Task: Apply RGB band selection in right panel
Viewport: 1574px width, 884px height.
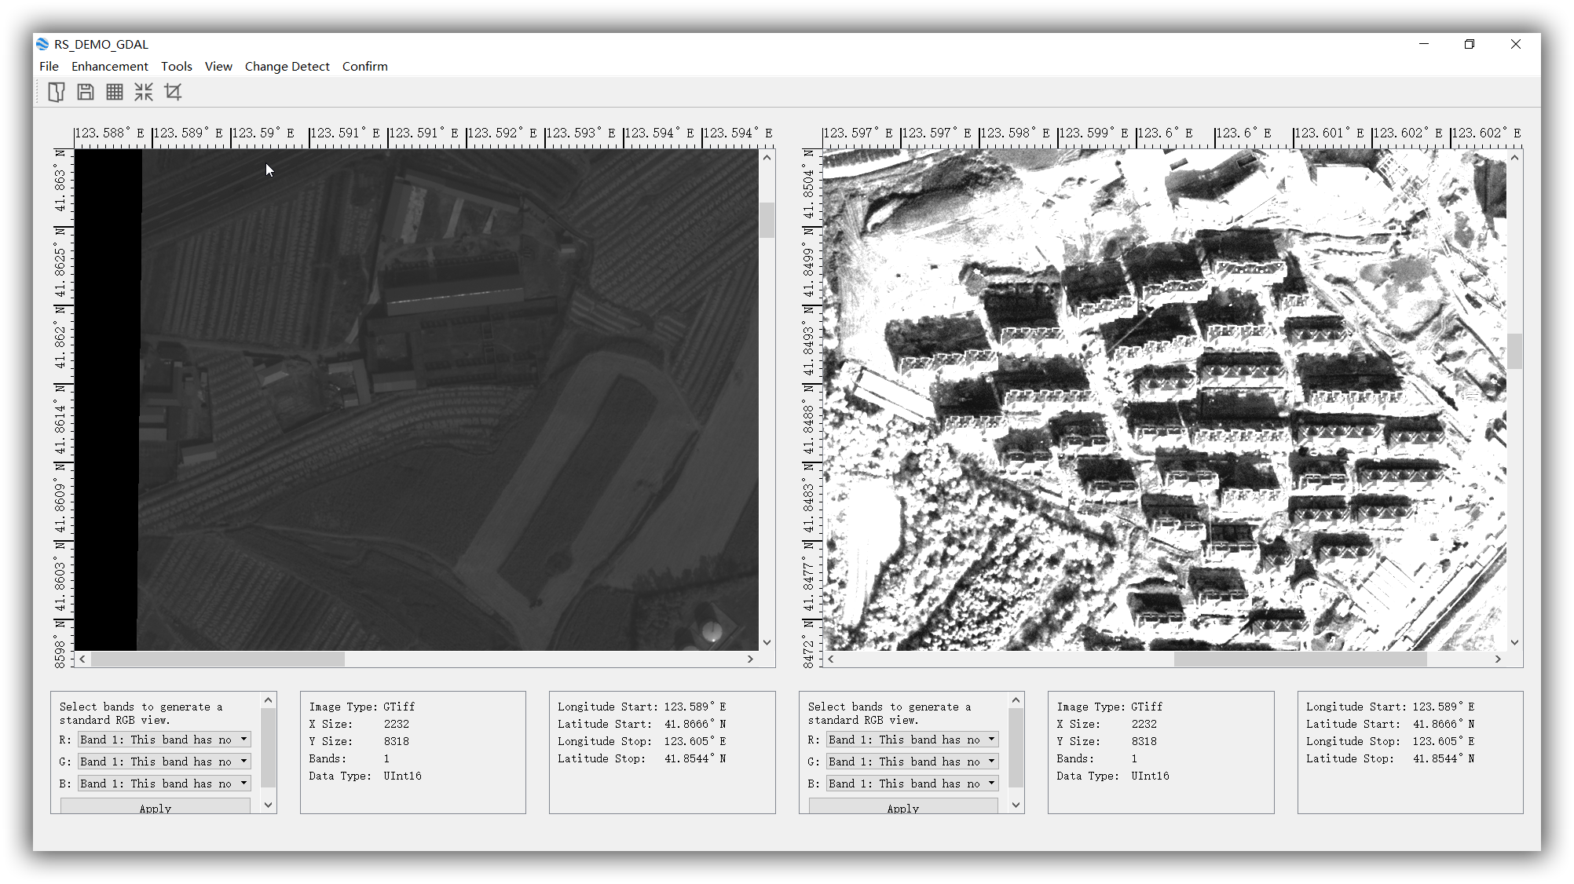Action: pos(902,807)
